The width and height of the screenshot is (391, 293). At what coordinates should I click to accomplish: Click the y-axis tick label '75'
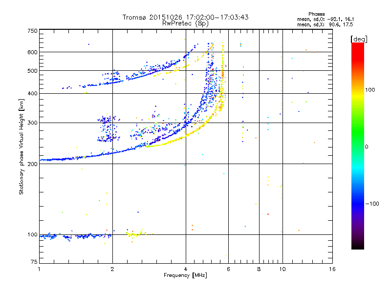[x=34, y=262]
